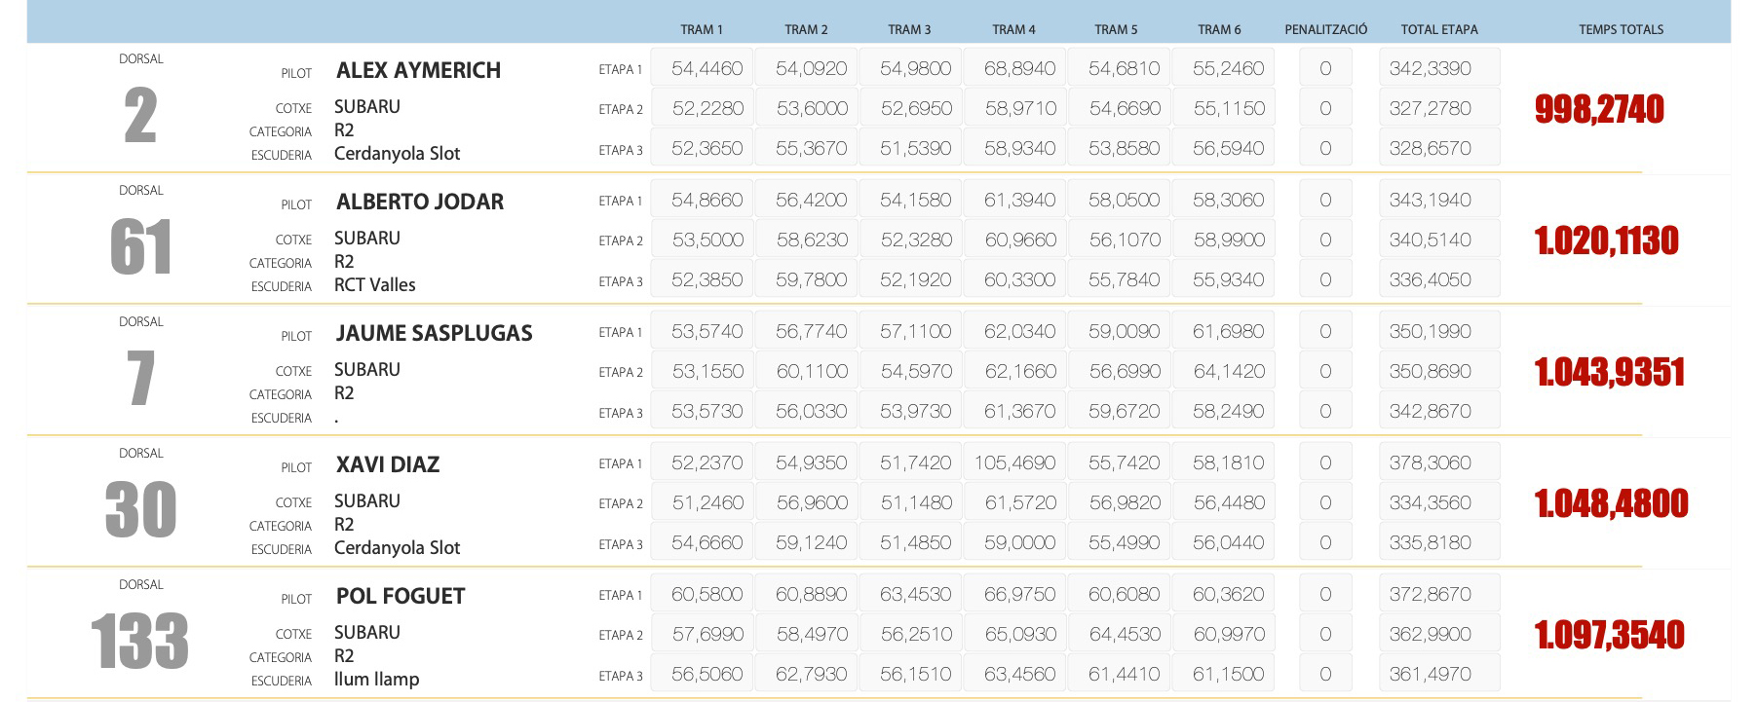Click the red total time 998,2740
Screen dimensions: 1757x702
point(1599,109)
